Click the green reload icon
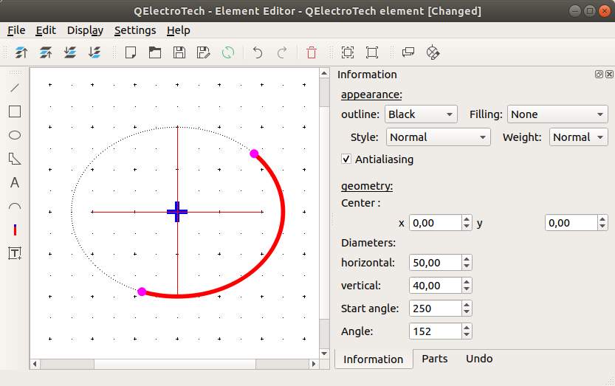The image size is (615, 386). point(228,52)
